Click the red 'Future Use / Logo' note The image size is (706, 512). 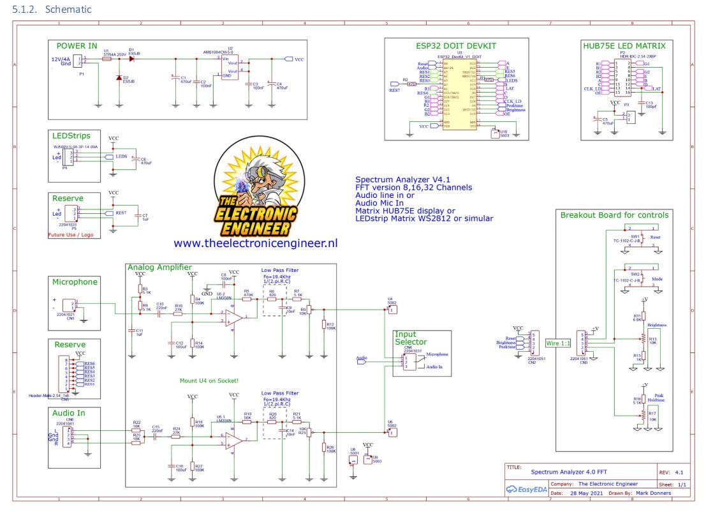pos(71,235)
